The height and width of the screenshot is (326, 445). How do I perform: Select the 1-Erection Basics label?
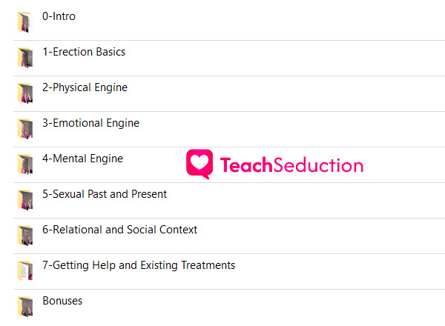pyautogui.click(x=84, y=52)
